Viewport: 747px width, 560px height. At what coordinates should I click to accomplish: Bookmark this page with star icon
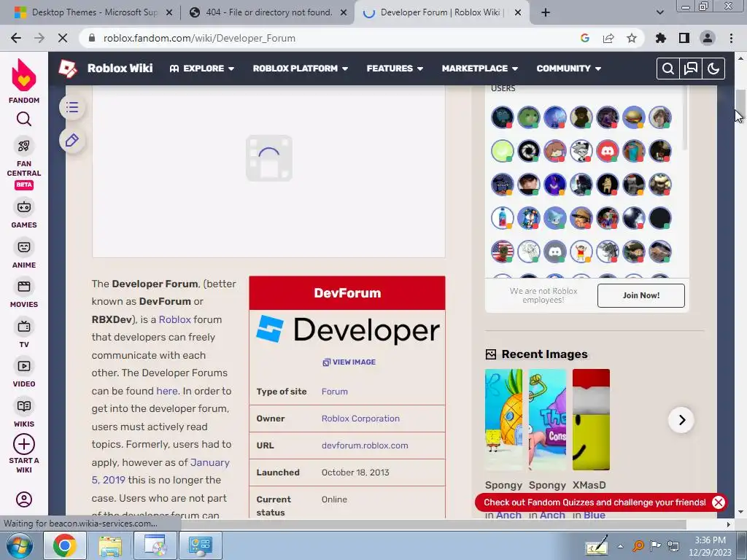pos(632,38)
